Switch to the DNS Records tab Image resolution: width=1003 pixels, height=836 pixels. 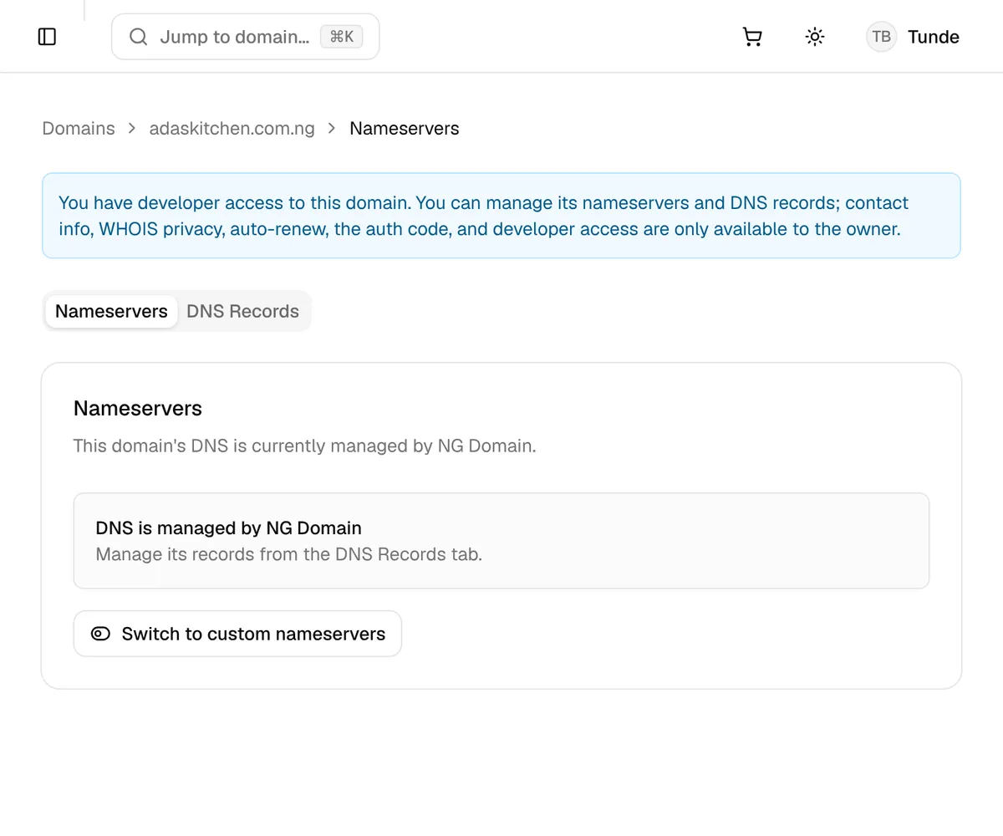(242, 311)
